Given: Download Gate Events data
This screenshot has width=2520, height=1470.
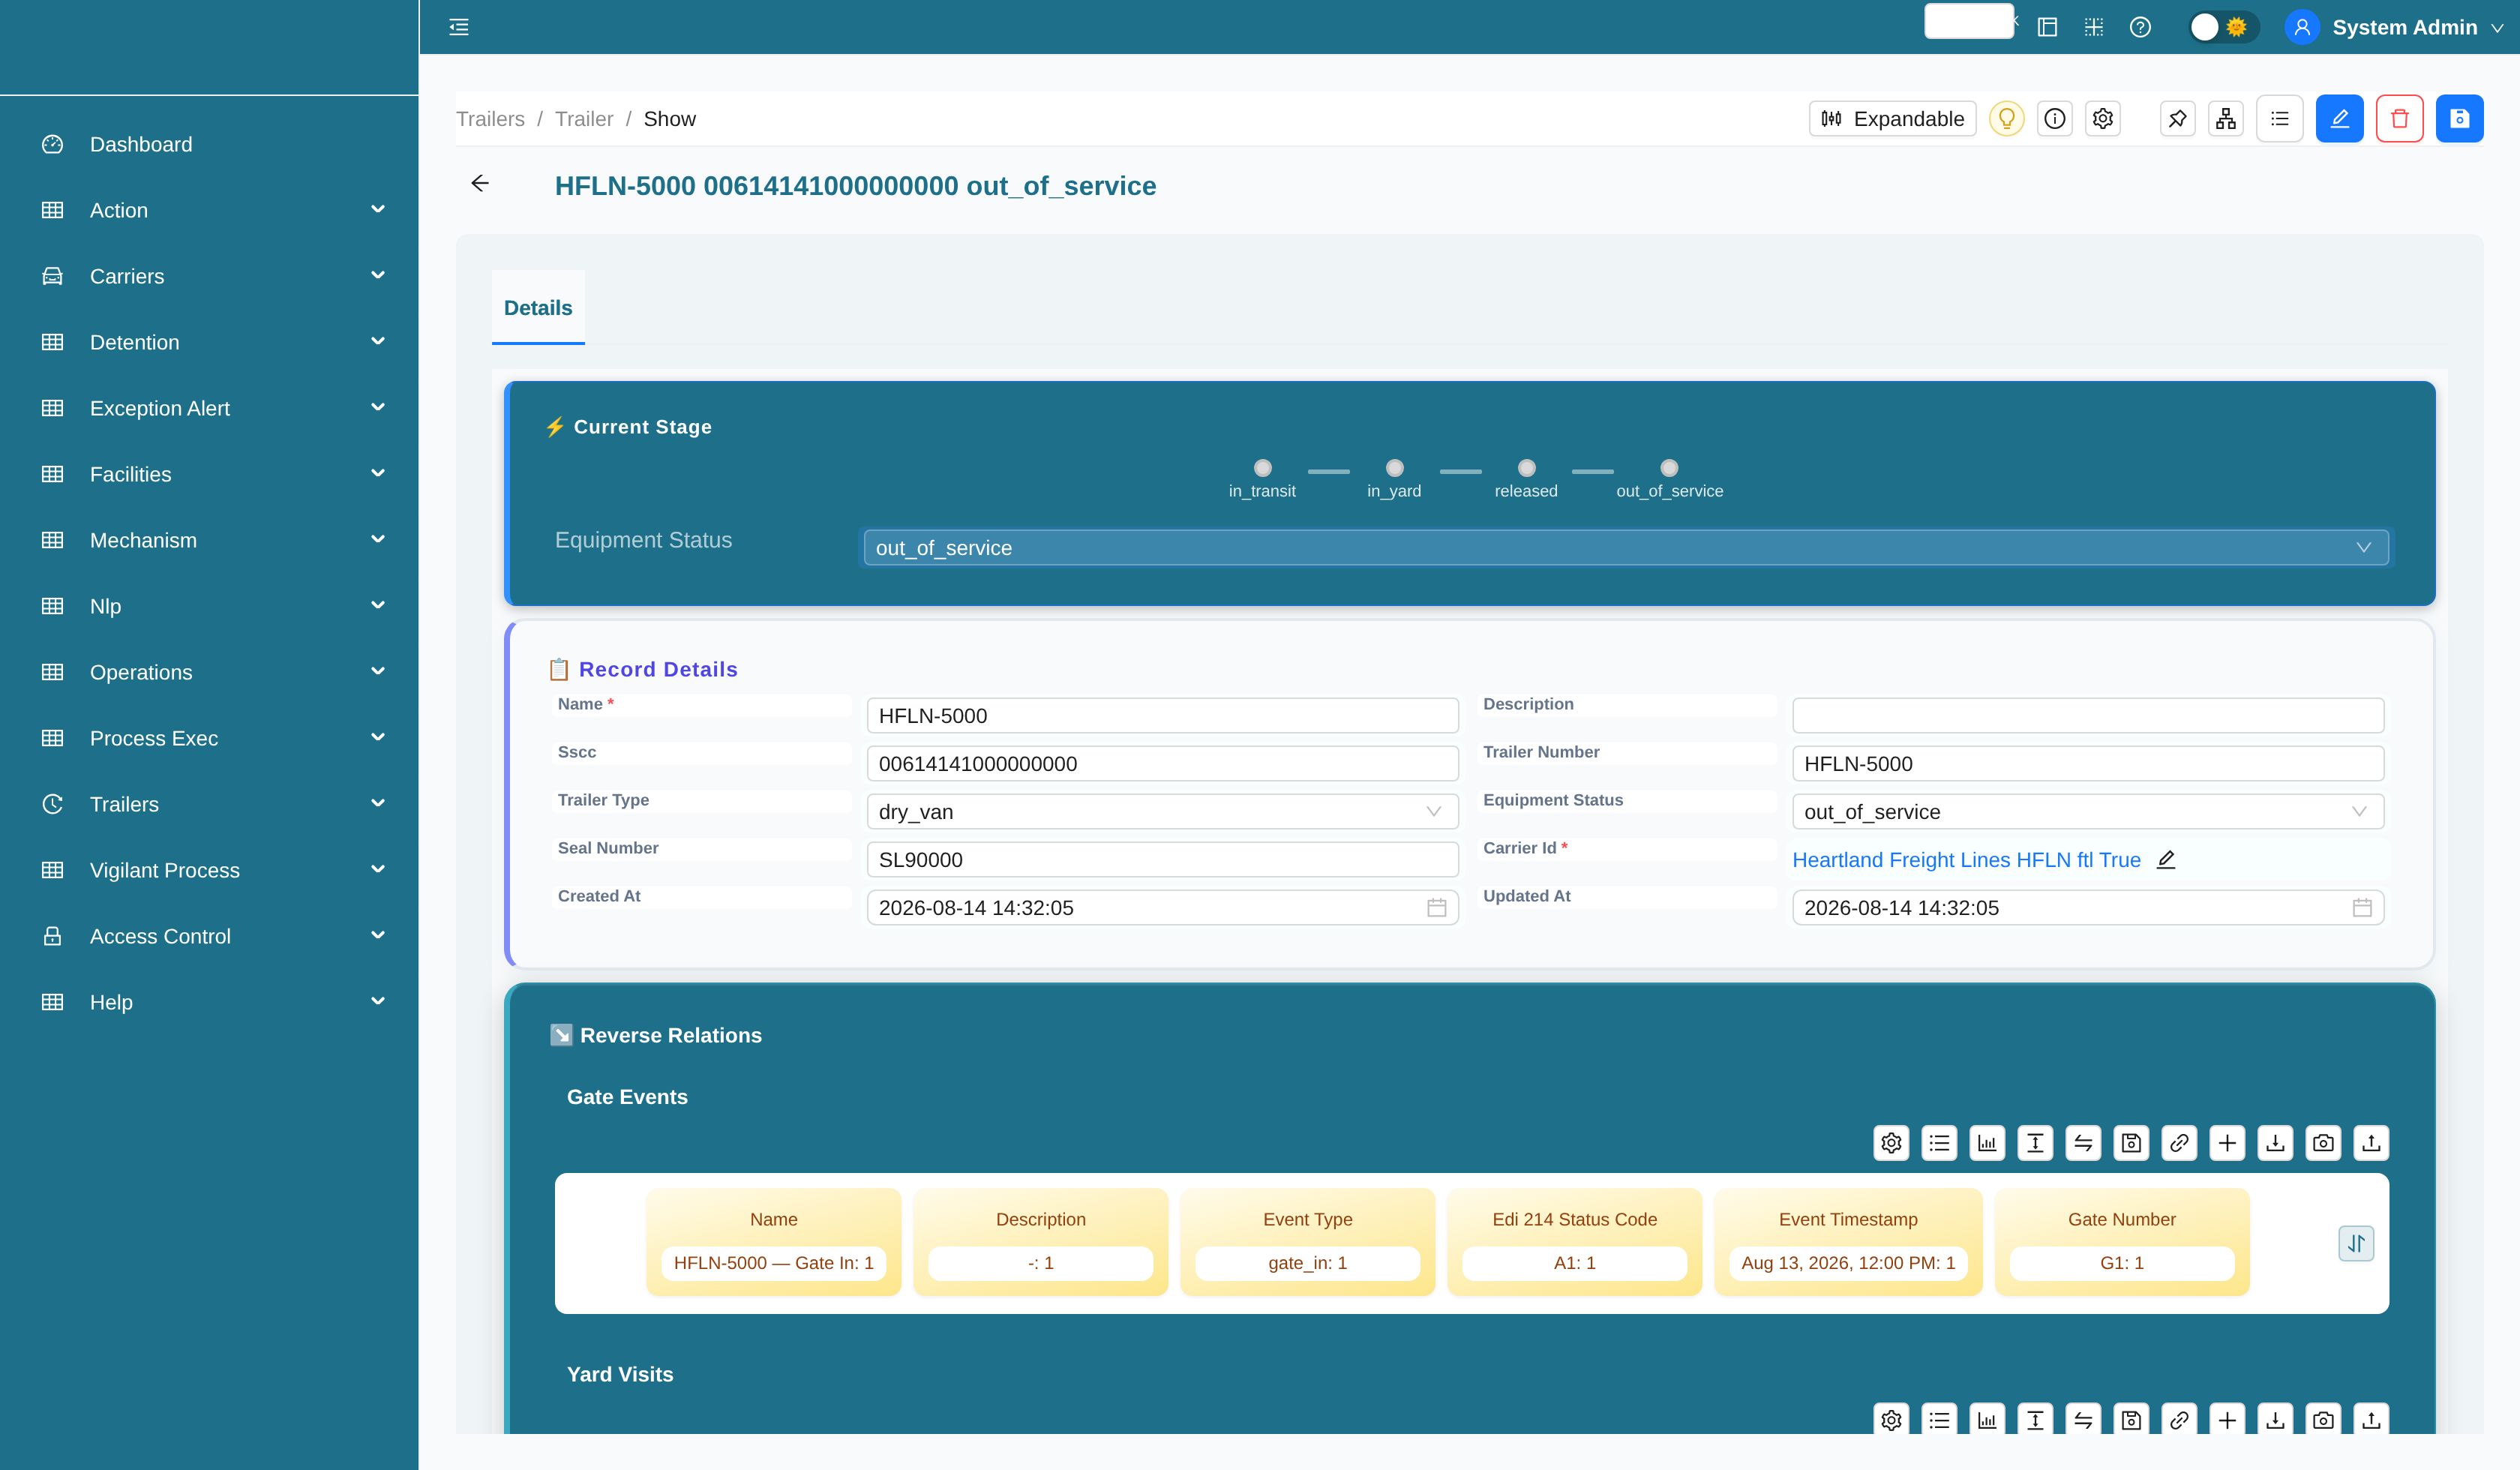Looking at the screenshot, I should [x=2275, y=1143].
